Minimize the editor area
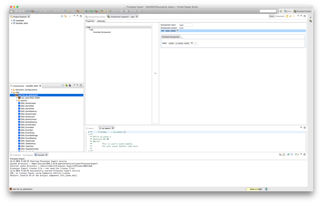This screenshot has height=204, width=322. tap(301, 127)
